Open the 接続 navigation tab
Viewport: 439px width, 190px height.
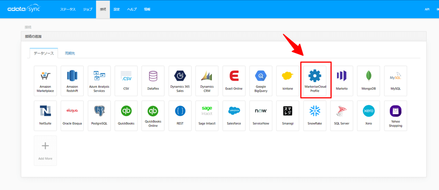coord(103,9)
